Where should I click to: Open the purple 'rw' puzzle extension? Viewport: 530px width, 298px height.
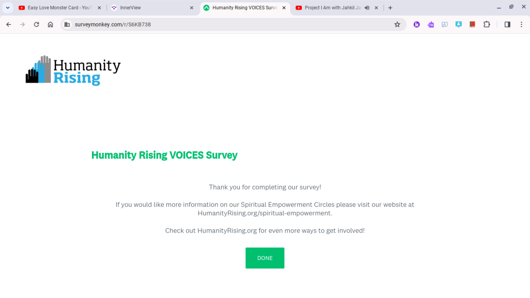point(431,24)
